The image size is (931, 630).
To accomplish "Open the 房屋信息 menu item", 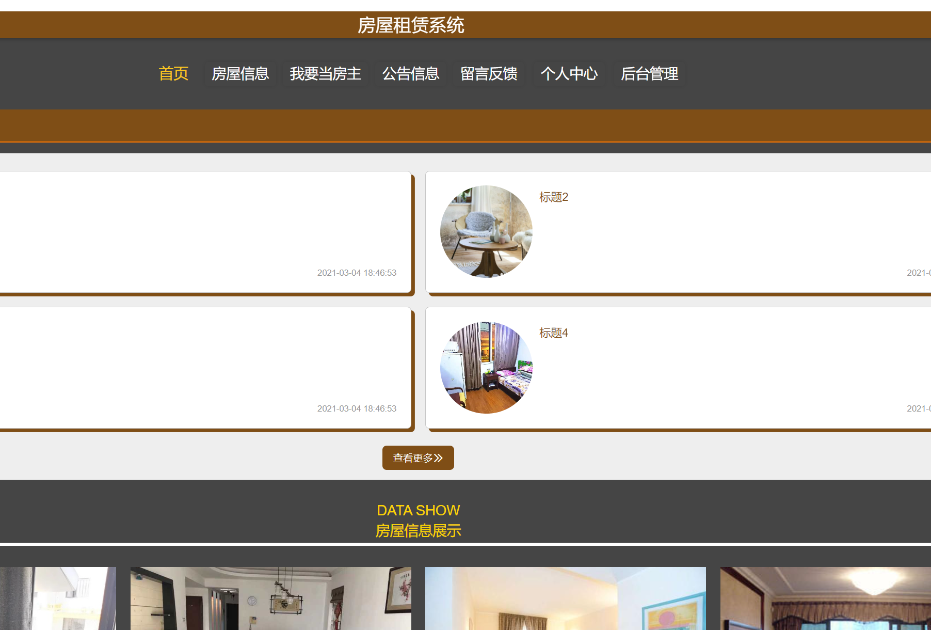I will click(240, 74).
